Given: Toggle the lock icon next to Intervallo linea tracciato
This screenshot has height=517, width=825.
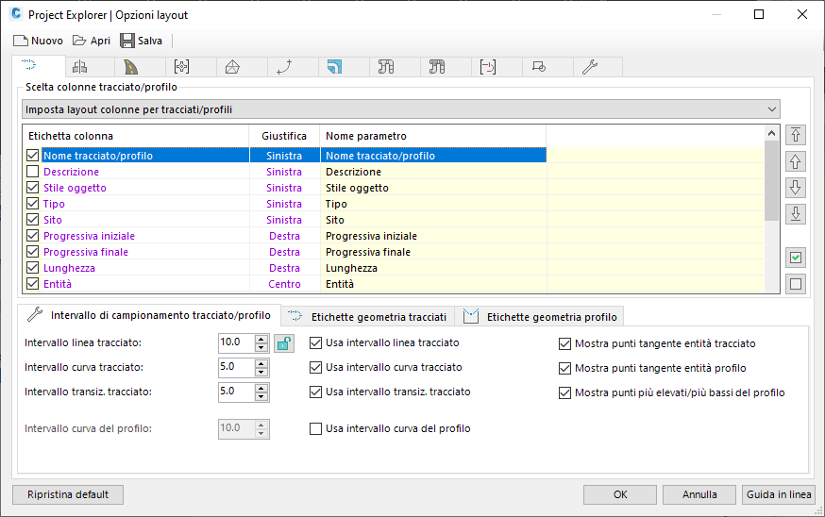Looking at the screenshot, I should pyautogui.click(x=284, y=343).
